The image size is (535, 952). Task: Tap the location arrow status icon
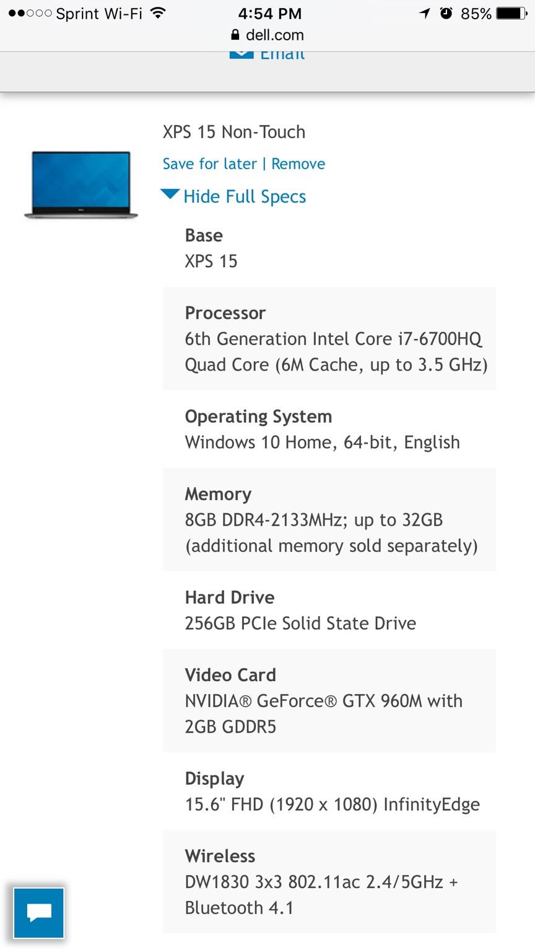click(425, 13)
